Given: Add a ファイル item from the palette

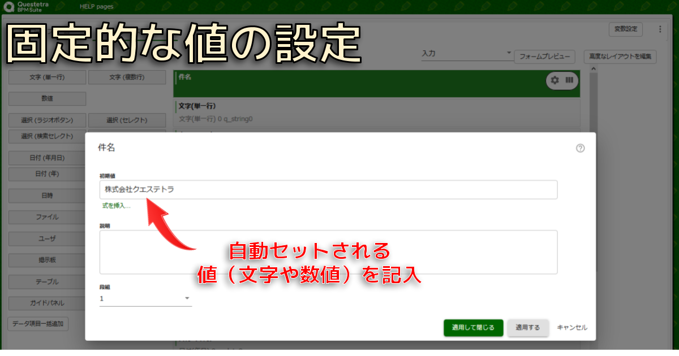Looking at the screenshot, I should pyautogui.click(x=47, y=217).
